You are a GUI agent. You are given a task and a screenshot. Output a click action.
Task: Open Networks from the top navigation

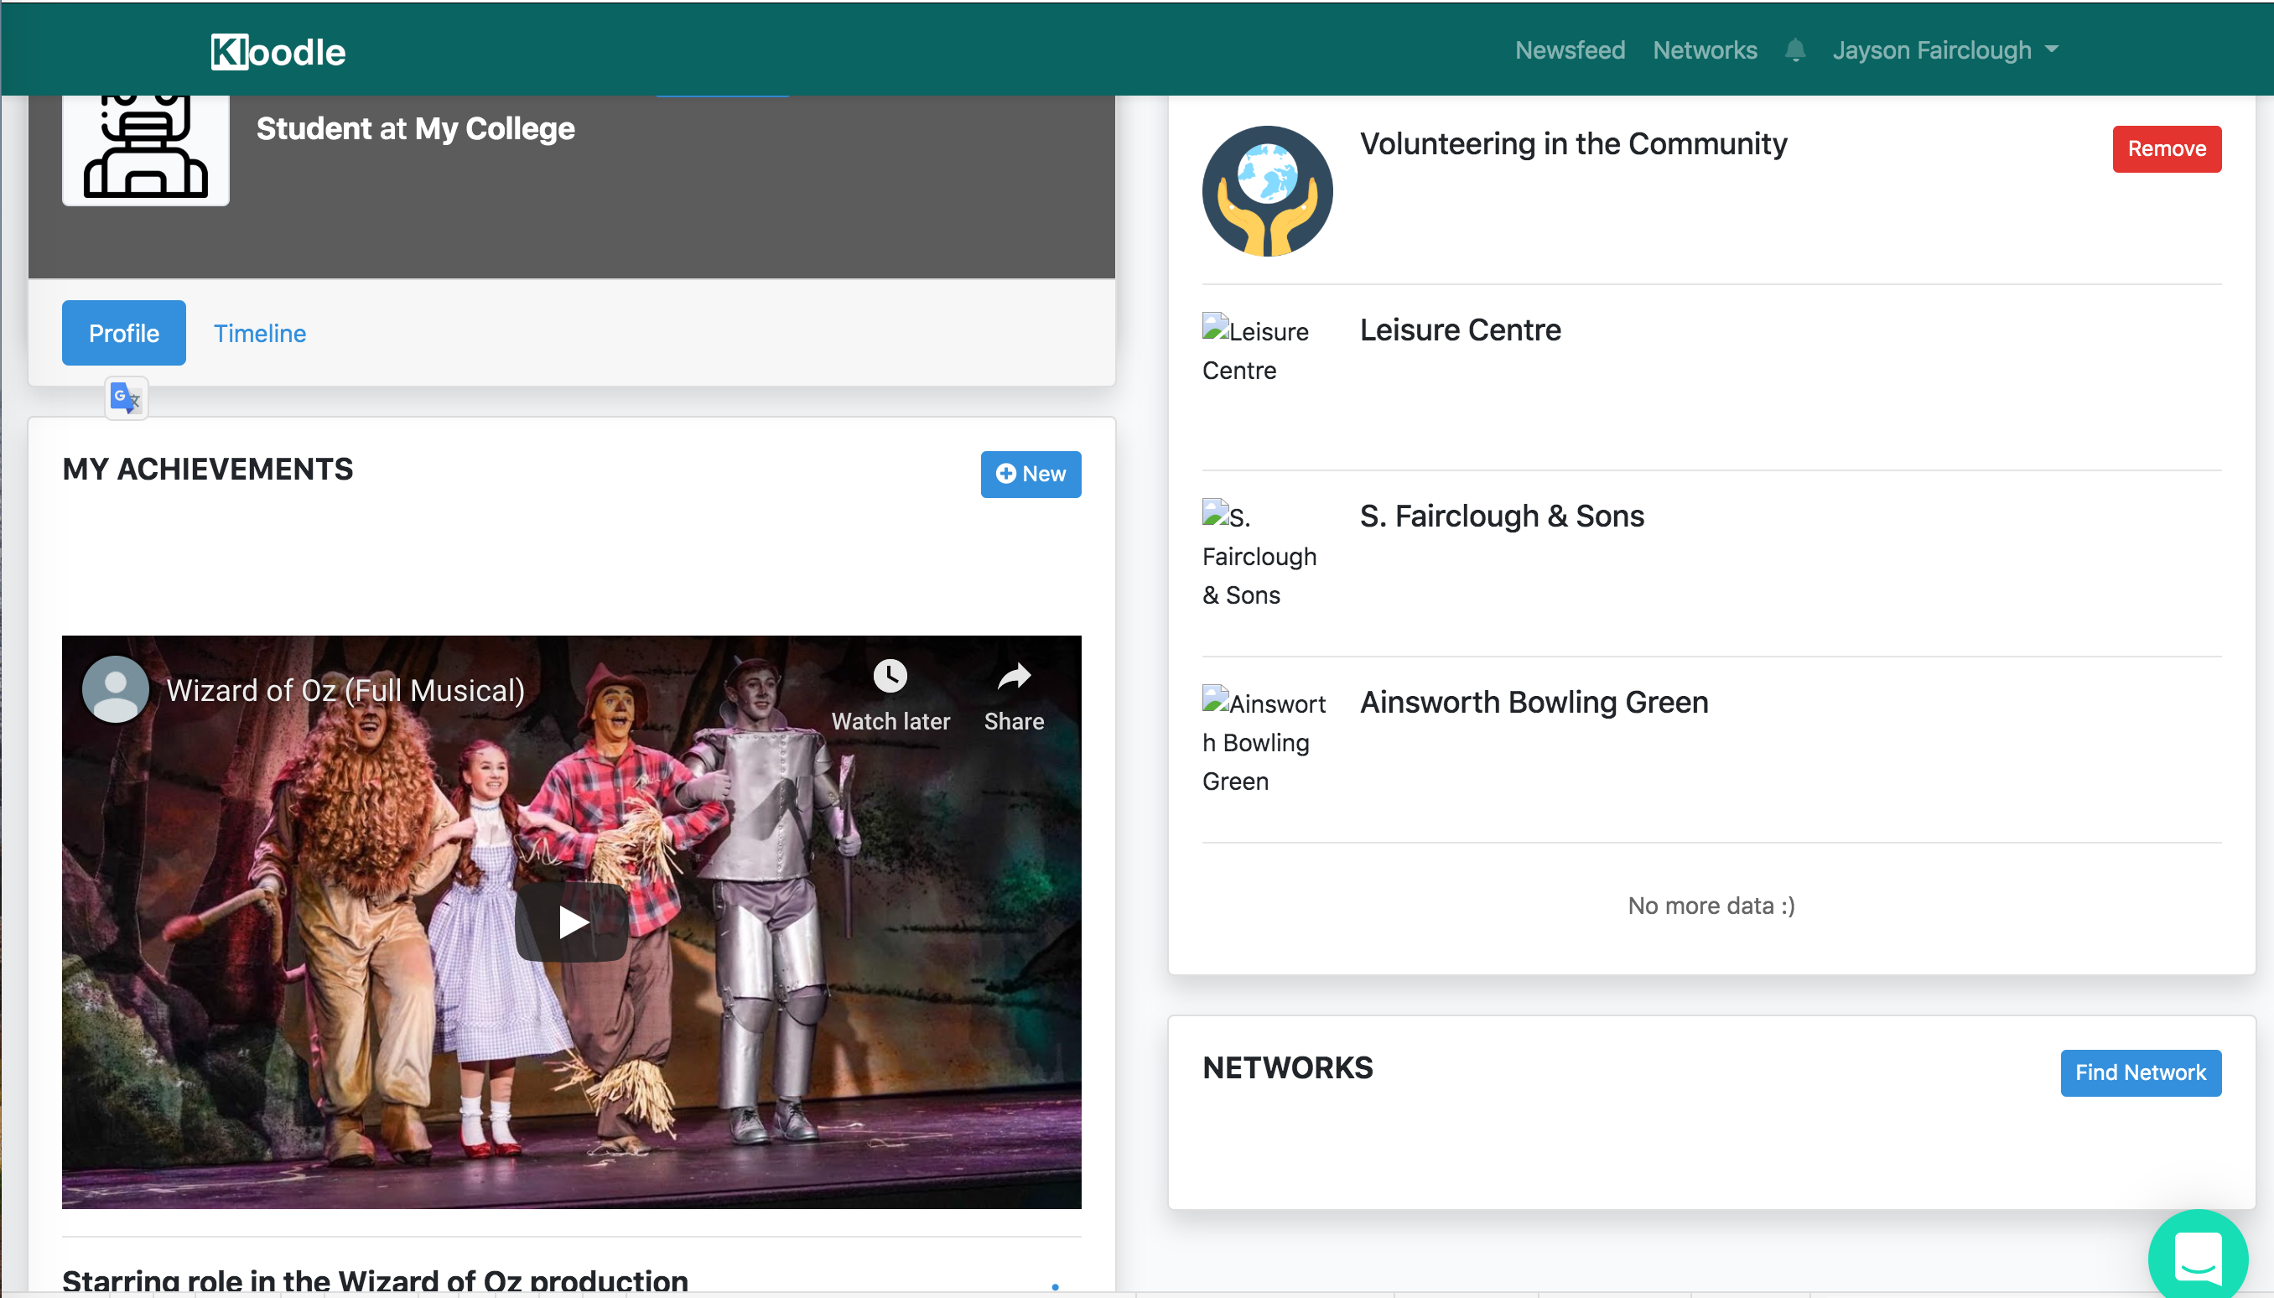coord(1705,50)
